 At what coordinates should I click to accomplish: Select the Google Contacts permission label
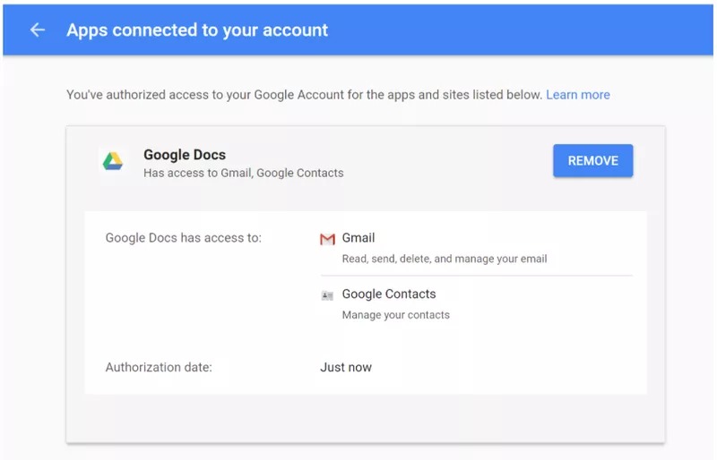click(x=389, y=294)
